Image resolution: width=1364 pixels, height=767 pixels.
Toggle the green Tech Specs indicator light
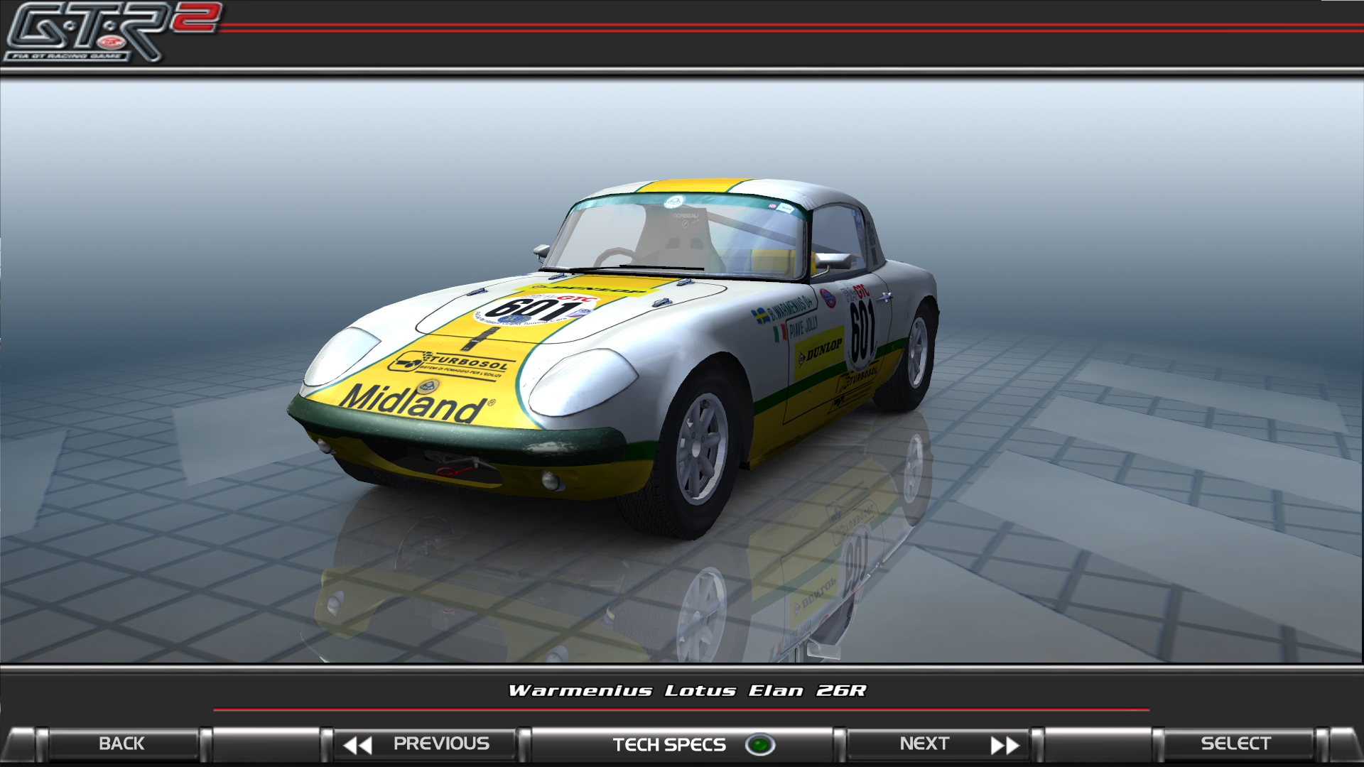click(760, 745)
